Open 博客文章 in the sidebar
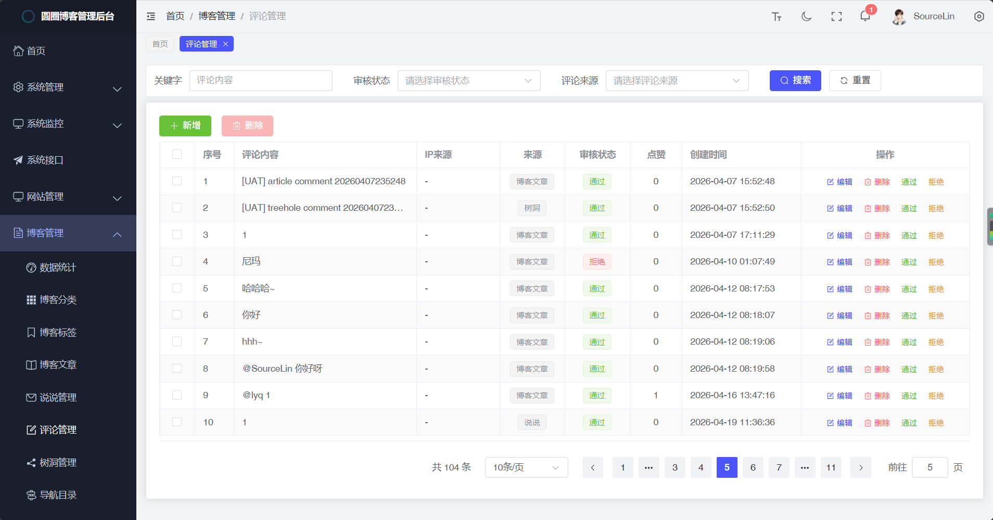993x520 pixels. (x=68, y=365)
